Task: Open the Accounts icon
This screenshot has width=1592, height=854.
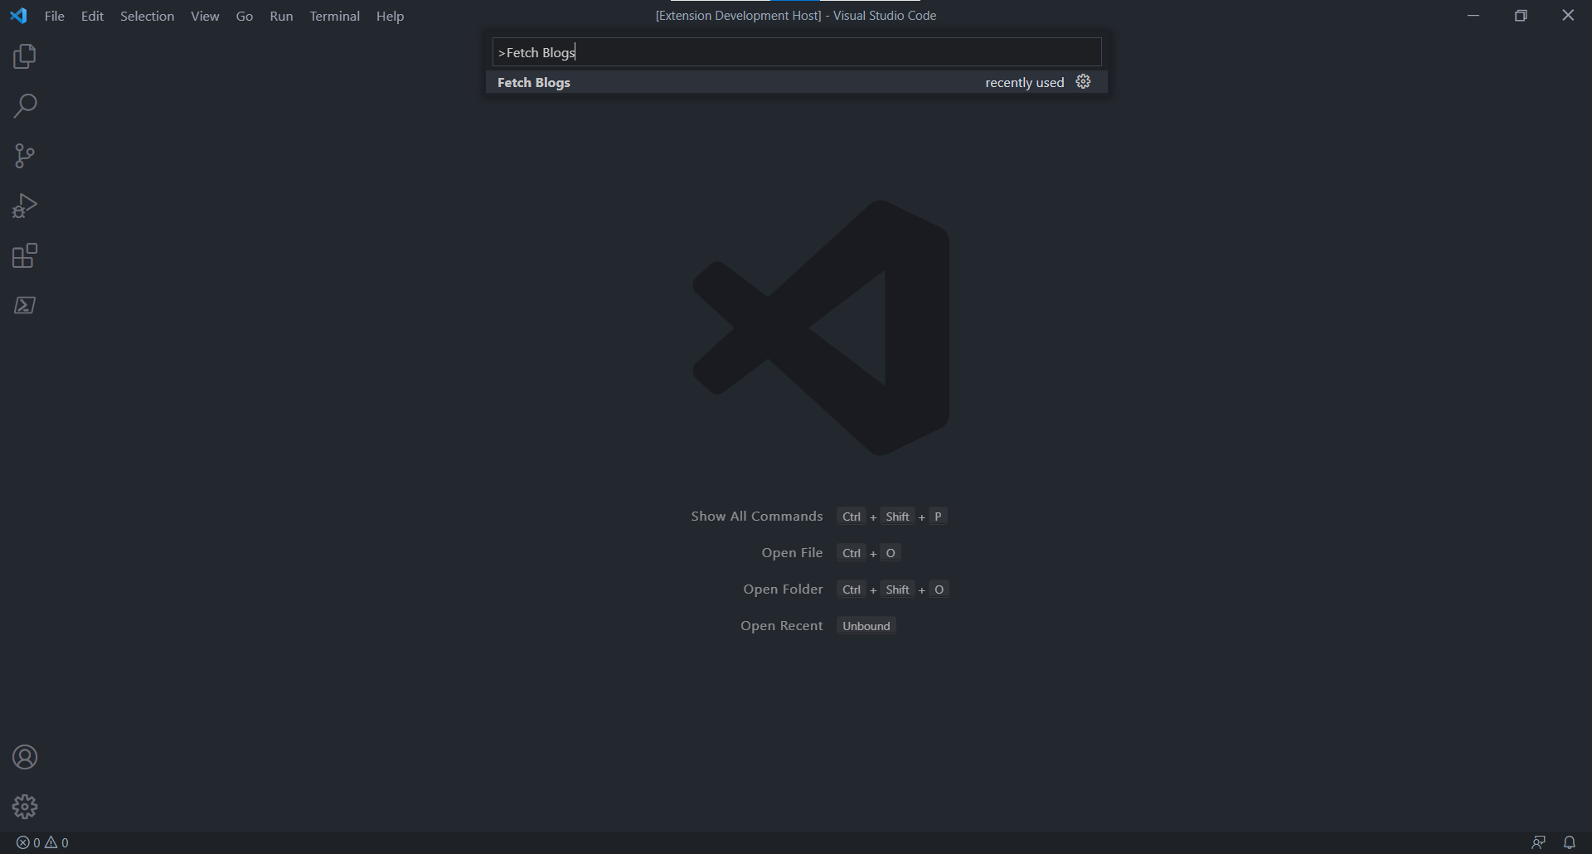Action: pyautogui.click(x=25, y=757)
